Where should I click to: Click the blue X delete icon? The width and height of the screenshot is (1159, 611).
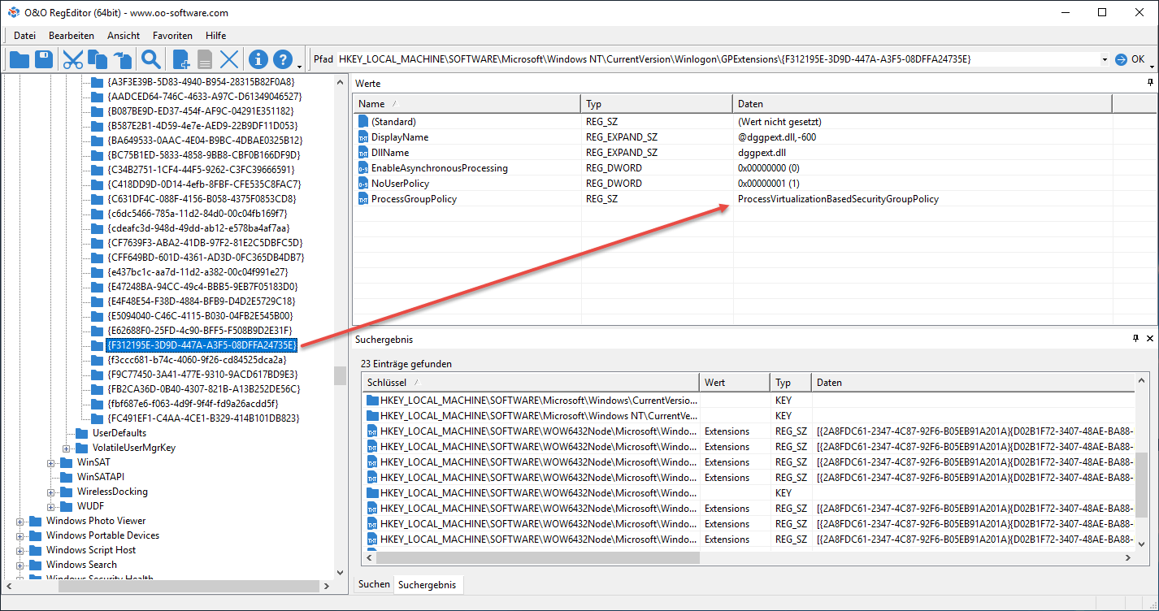click(230, 59)
